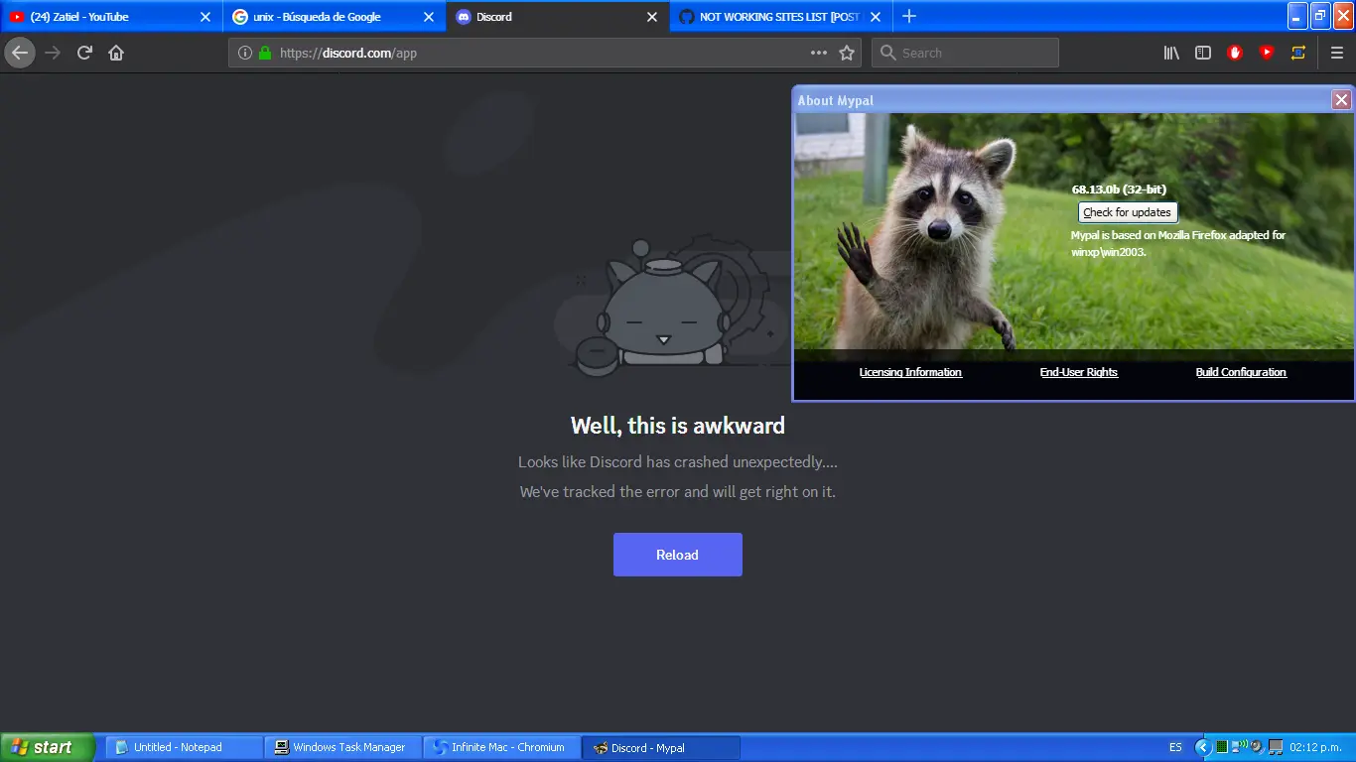Open the hamburger application menu
This screenshot has width=1356, height=762.
pos(1337,53)
